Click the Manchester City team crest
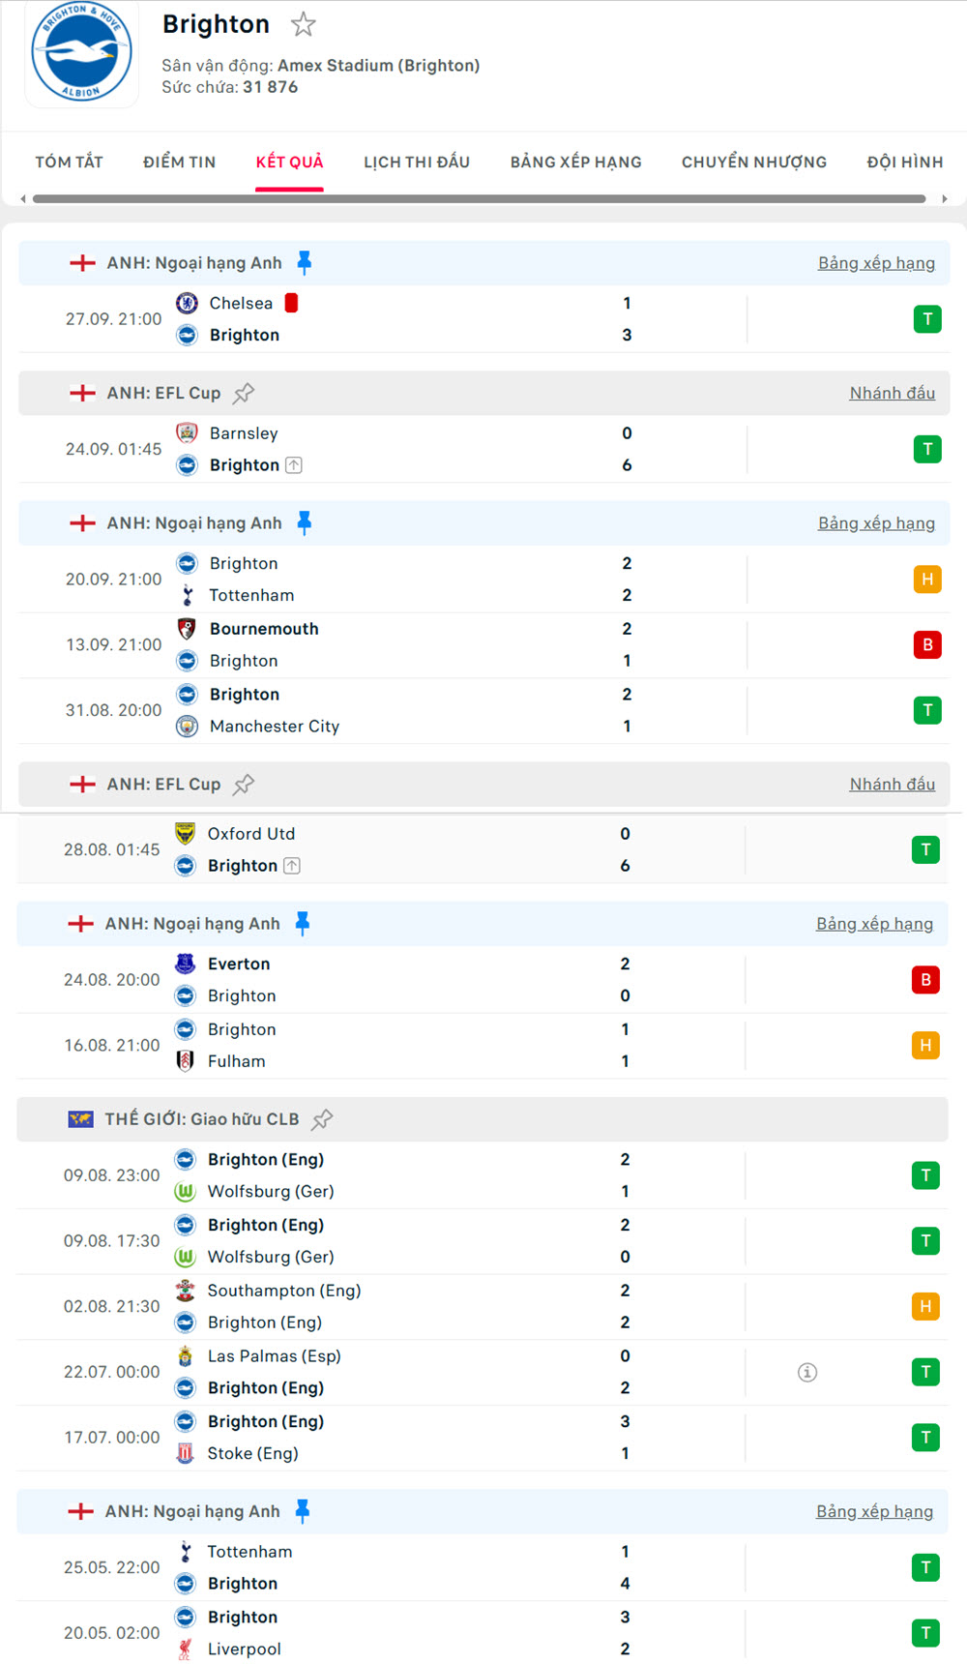 (x=187, y=727)
